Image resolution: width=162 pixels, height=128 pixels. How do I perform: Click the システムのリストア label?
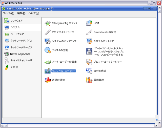tap(104, 41)
